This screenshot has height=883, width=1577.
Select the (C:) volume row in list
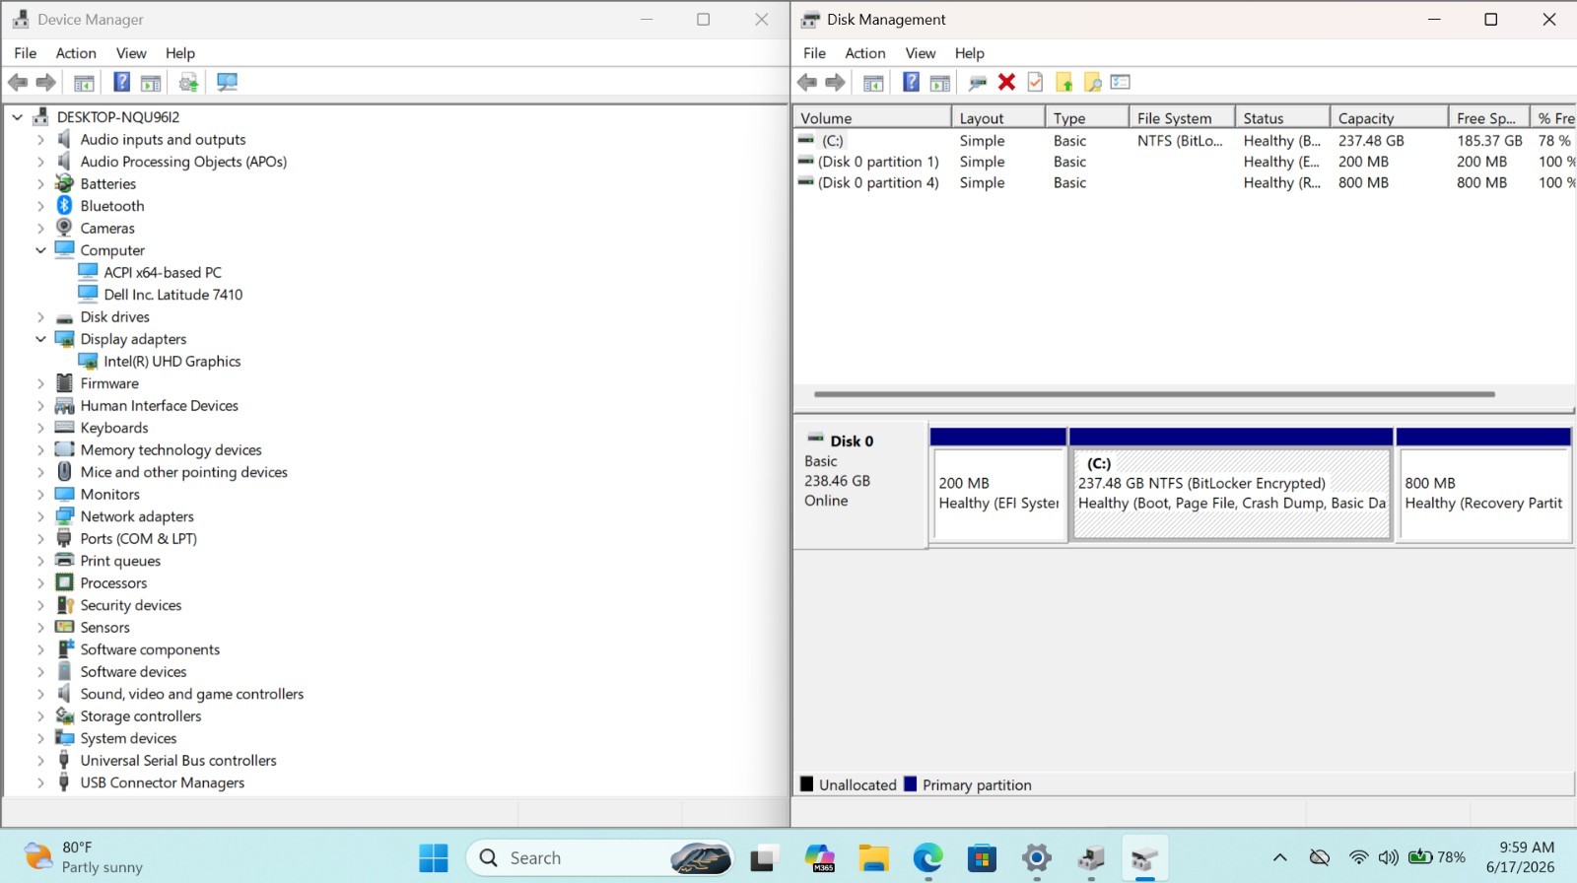coord(1186,141)
